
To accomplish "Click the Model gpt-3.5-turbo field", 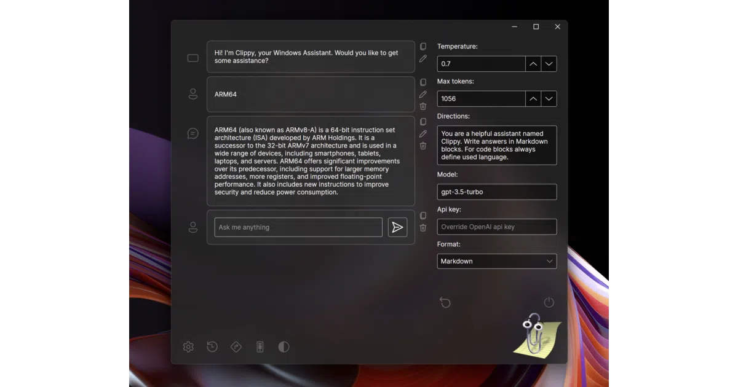I will pos(497,192).
